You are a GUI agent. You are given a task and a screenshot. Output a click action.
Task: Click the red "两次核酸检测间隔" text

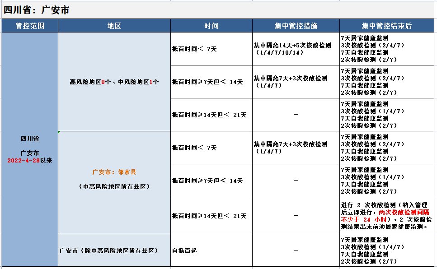pyautogui.click(x=404, y=212)
